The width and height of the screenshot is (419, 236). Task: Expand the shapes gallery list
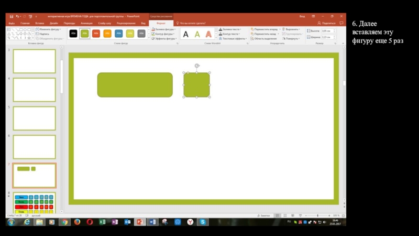pos(33,38)
